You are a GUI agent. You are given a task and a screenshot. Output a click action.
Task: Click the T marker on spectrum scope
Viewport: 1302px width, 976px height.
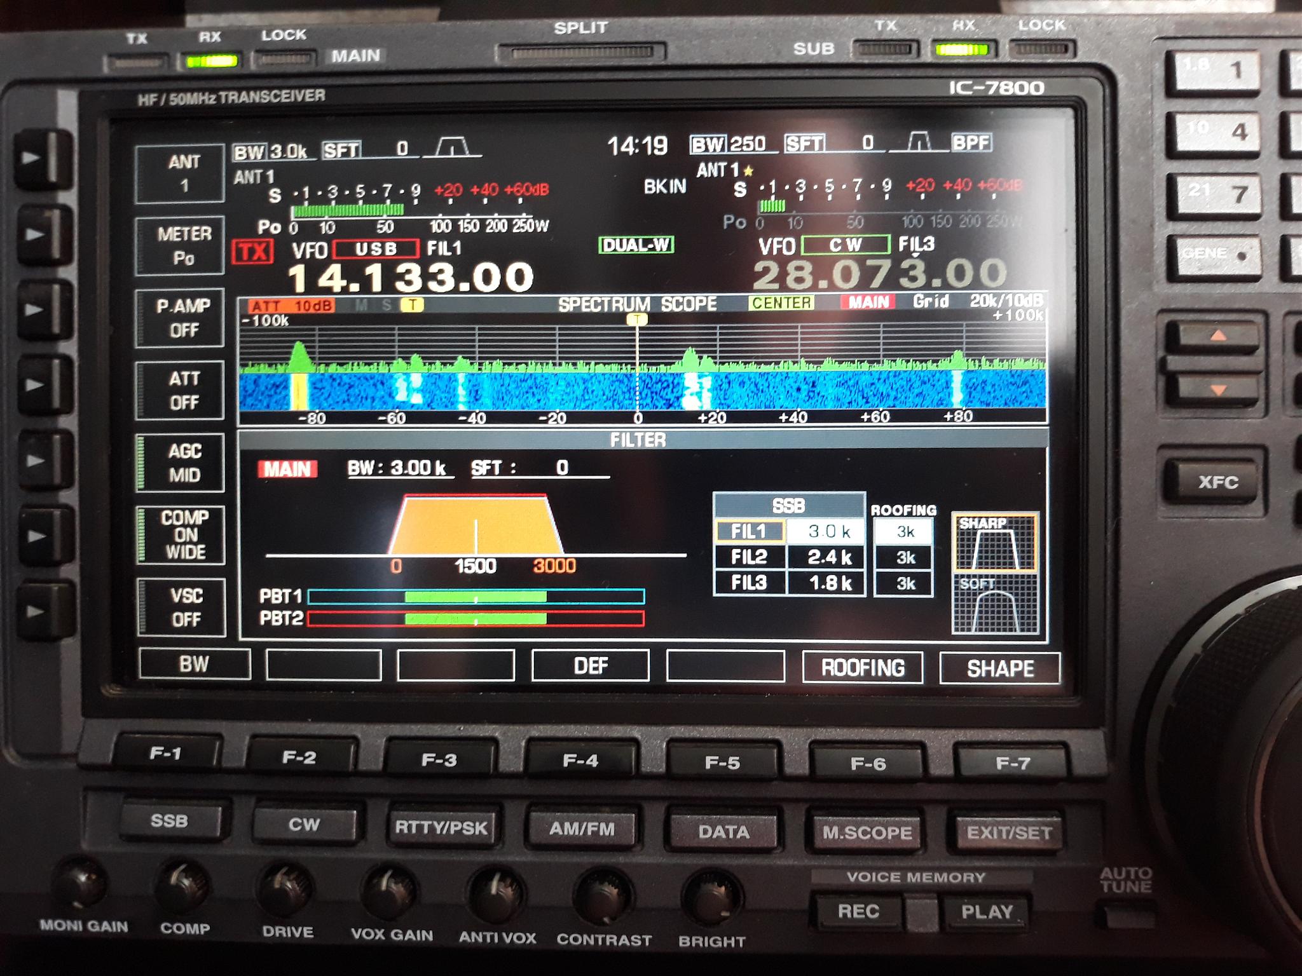click(637, 319)
